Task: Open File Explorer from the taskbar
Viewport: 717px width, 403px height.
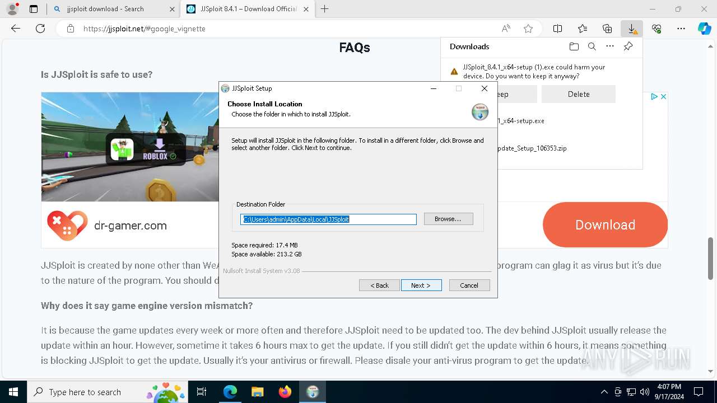Action: point(258,392)
